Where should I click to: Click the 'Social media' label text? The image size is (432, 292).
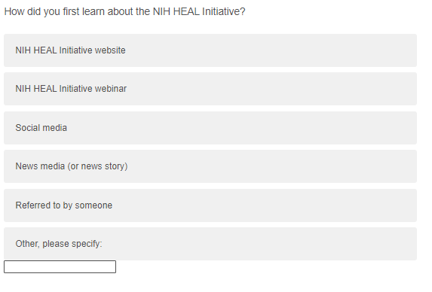click(41, 128)
